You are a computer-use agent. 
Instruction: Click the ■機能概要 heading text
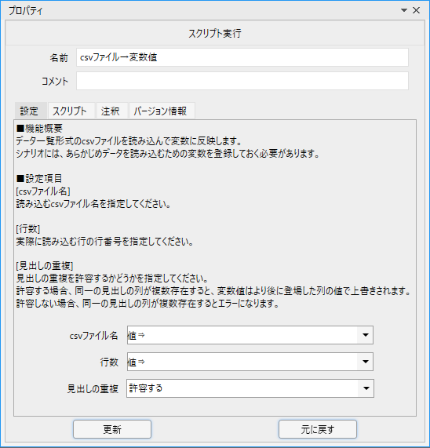coord(39,129)
